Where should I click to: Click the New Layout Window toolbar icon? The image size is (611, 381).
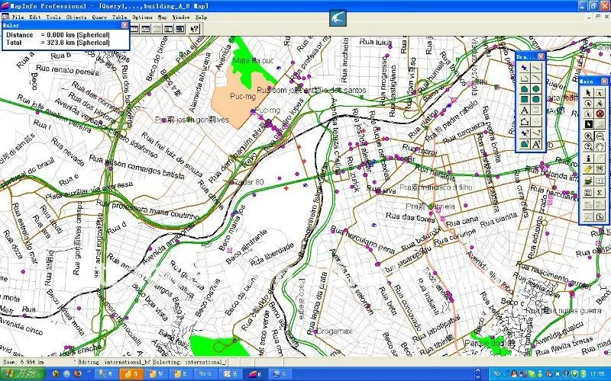[168, 29]
